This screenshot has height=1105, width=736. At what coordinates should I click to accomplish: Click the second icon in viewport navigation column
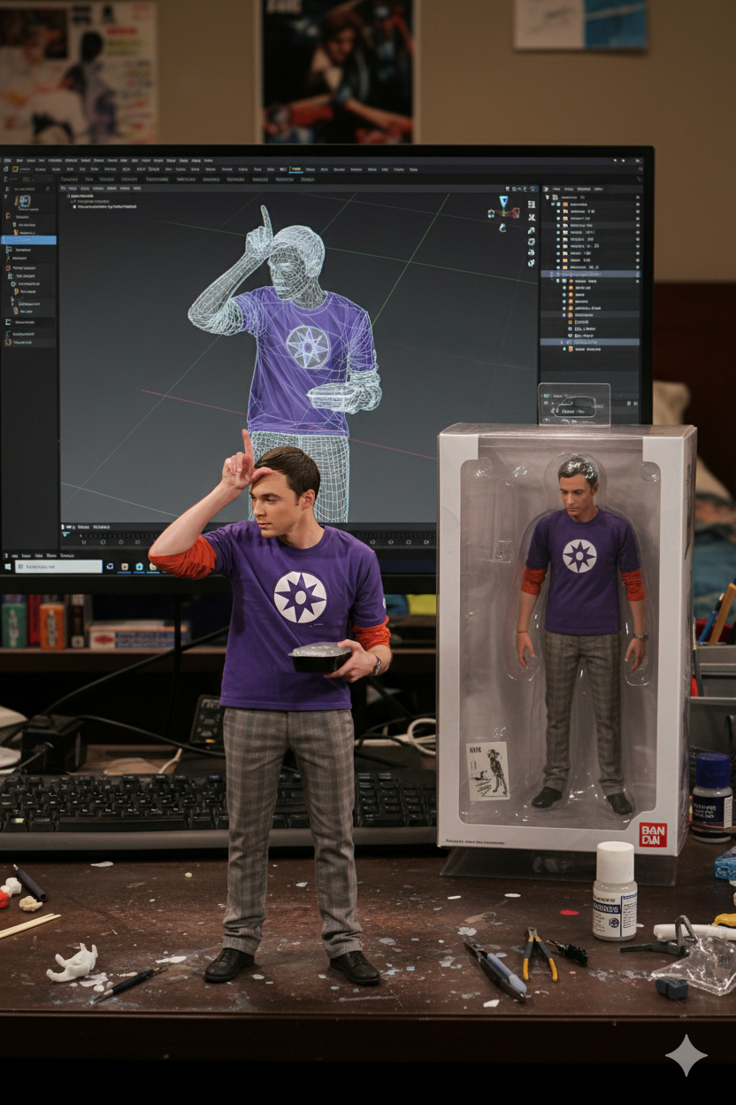531,217
